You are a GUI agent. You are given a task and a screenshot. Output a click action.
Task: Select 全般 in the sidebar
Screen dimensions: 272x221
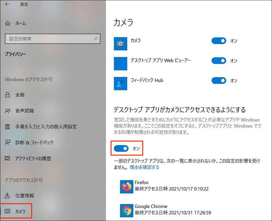coord(20,95)
